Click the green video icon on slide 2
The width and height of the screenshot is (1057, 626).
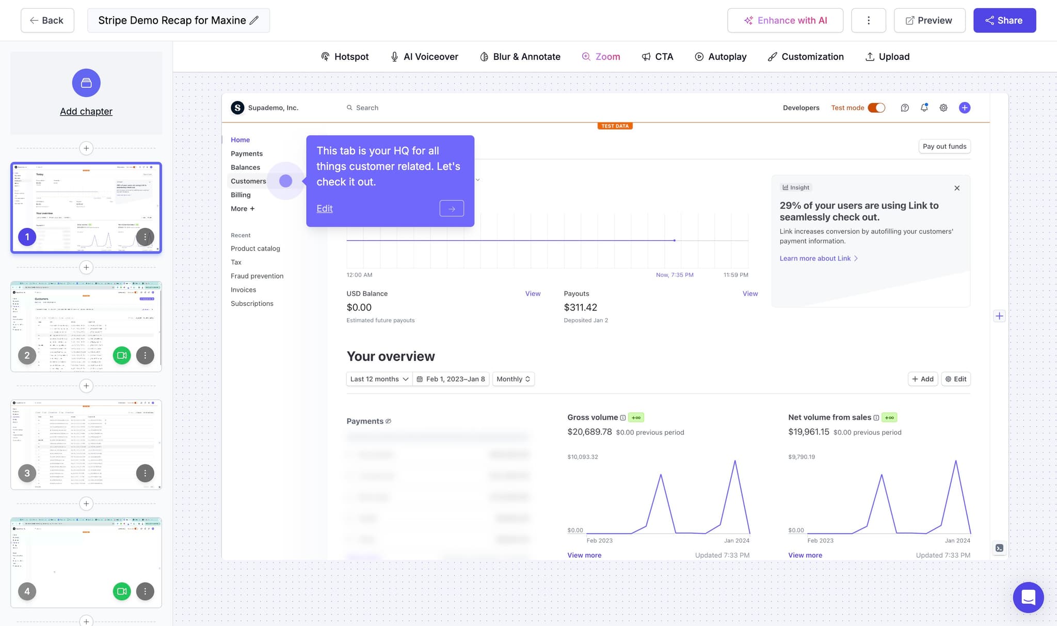click(122, 355)
